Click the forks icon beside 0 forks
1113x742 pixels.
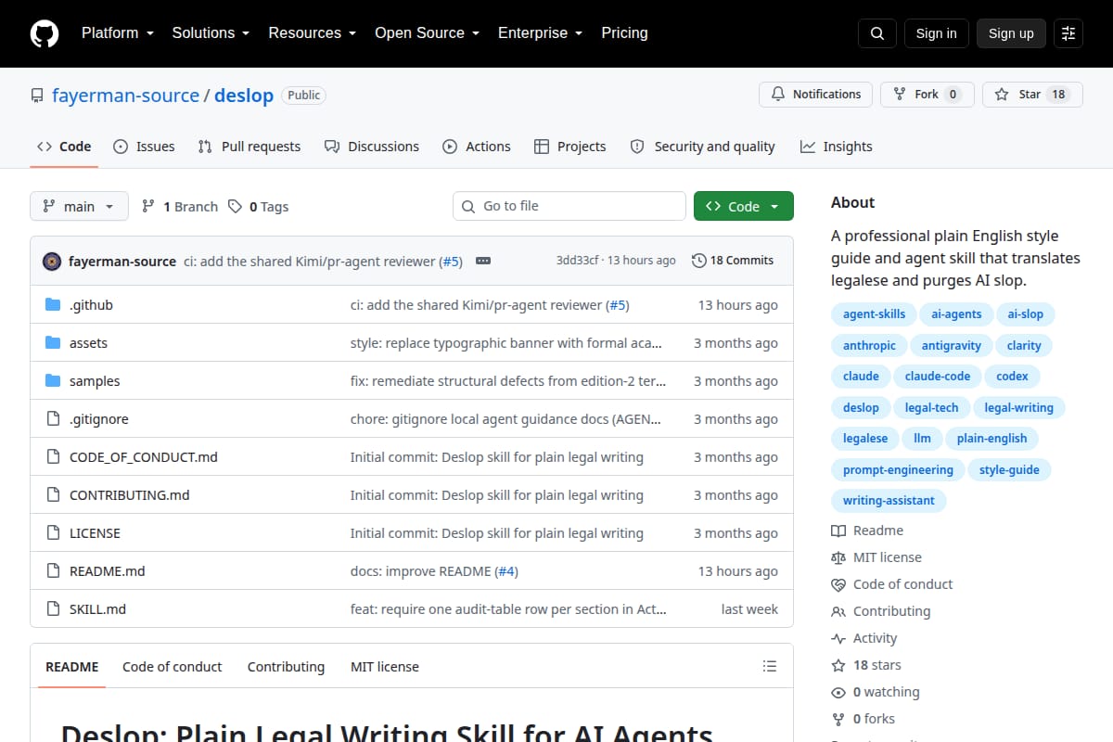click(838, 719)
